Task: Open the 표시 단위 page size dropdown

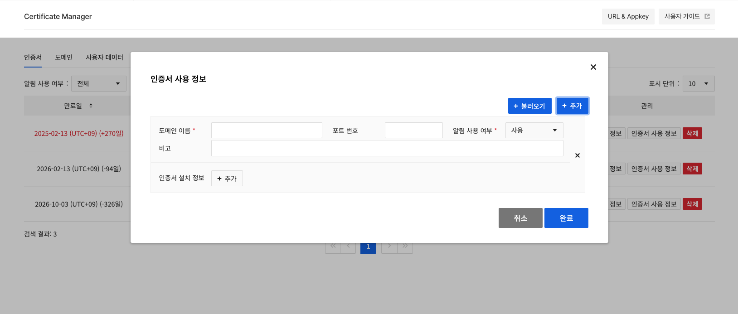Action: coord(698,84)
